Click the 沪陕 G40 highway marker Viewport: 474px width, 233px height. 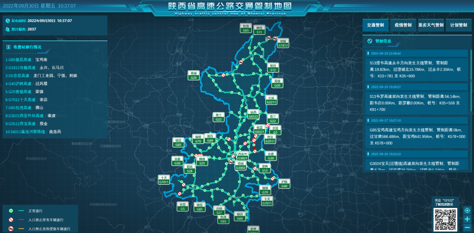tap(284, 184)
